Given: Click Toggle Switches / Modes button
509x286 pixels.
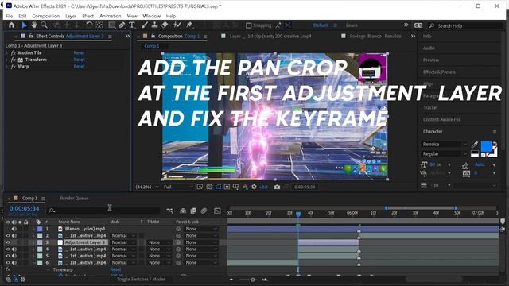Looking at the screenshot, I should [141, 279].
